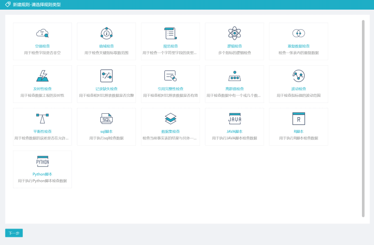Click the vertical scrollbar on the right

click(x=363, y=118)
